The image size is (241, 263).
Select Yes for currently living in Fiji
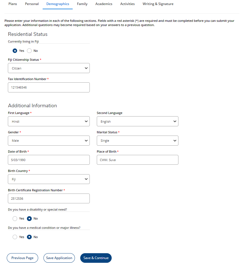point(15,51)
